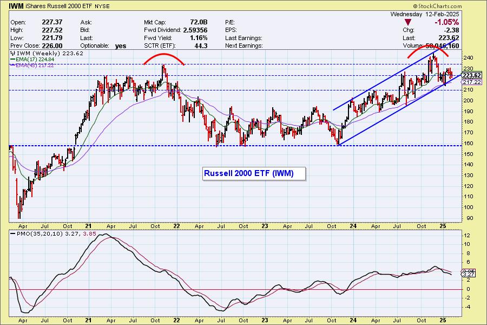Viewport: 487px width, 325px height.
Task: Click the Next Earnings label
Action: pos(244,45)
